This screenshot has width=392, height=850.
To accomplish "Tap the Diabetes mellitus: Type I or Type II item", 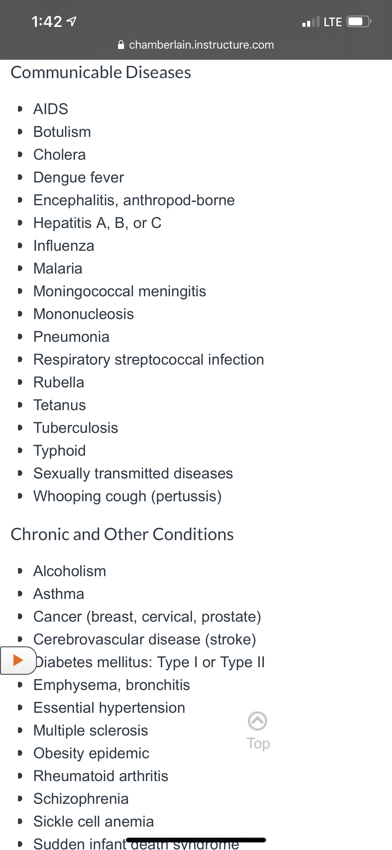I will point(150,662).
